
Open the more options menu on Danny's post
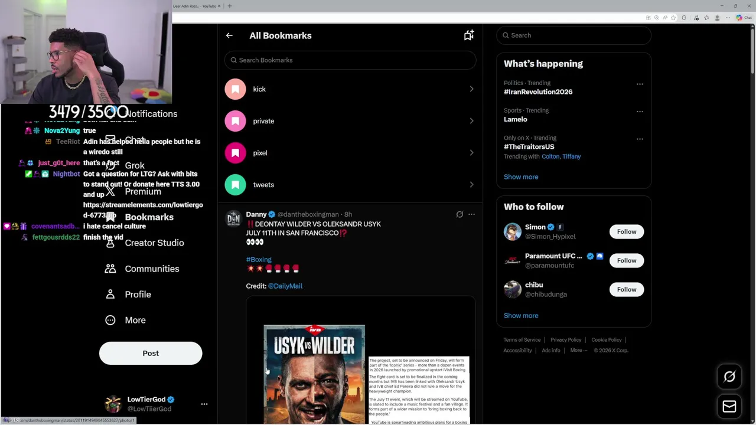tap(471, 214)
